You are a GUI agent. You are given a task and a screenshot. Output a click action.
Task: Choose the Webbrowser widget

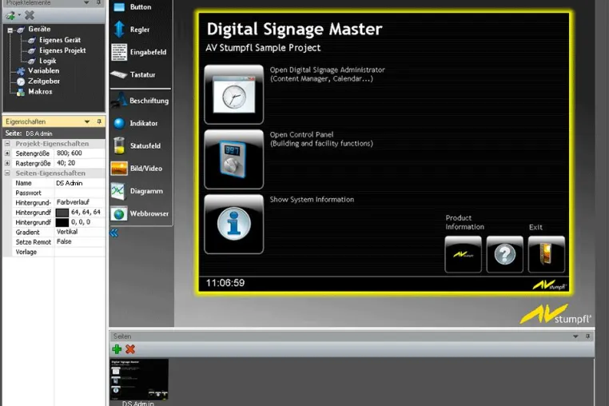tap(119, 213)
